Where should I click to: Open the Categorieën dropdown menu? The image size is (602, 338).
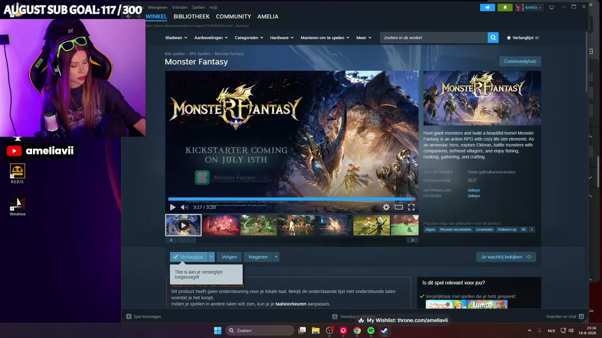coord(250,38)
